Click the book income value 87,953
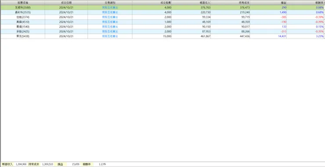This screenshot has width=325, height=167. click(207, 31)
